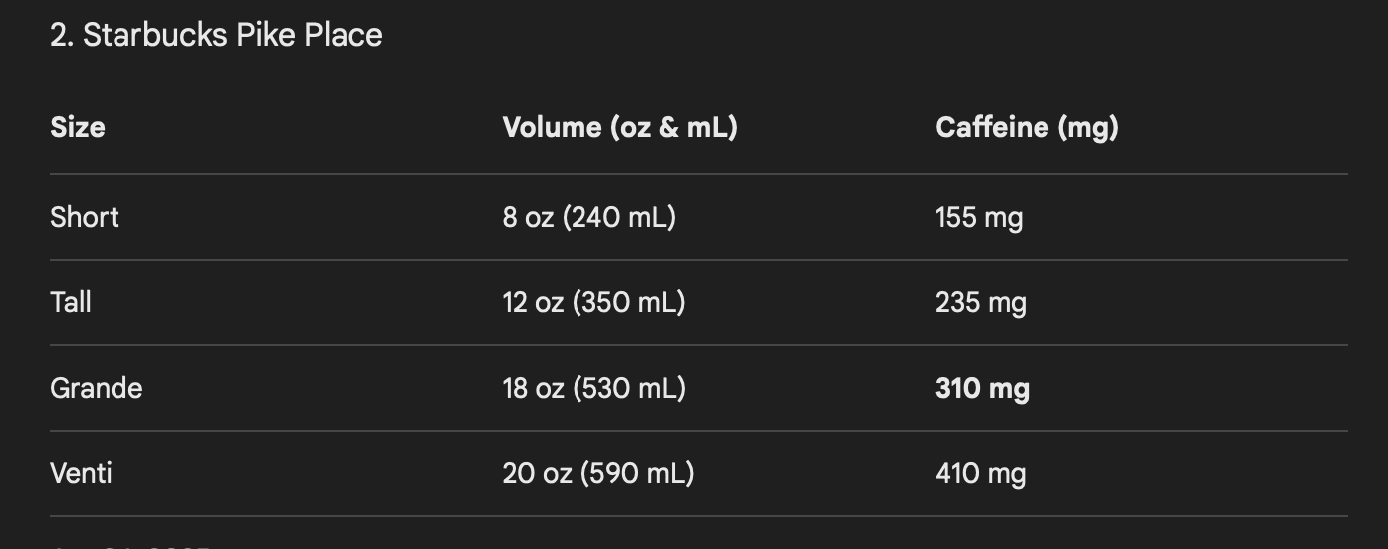The height and width of the screenshot is (549, 1388).
Task: Select the "Short" size cell
Action: click(x=85, y=217)
